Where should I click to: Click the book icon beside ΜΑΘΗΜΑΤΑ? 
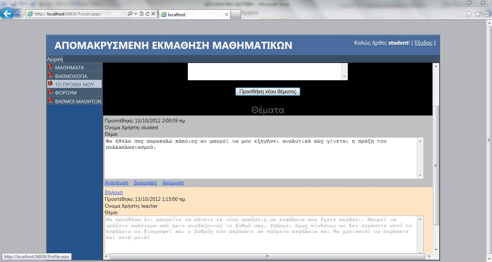pyautogui.click(x=50, y=67)
